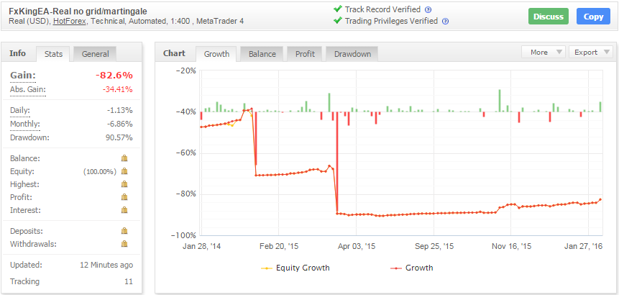Click the lock icon in the Deposits row
Screen dimensions: 619x295
click(x=124, y=231)
